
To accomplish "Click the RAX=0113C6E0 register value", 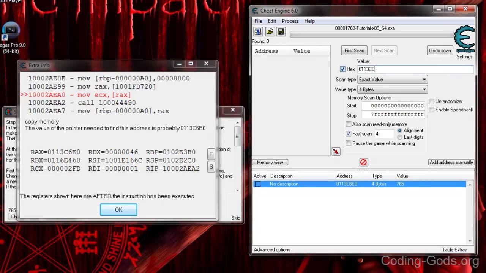I will (55, 152).
